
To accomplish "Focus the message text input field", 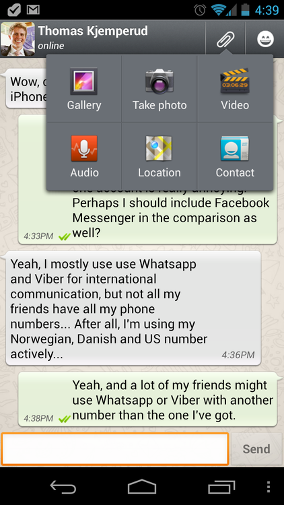I will (115, 449).
